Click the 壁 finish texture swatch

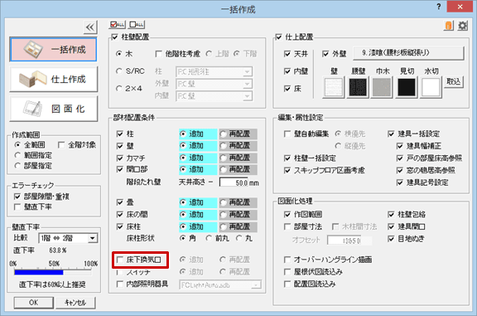[x=334, y=87]
